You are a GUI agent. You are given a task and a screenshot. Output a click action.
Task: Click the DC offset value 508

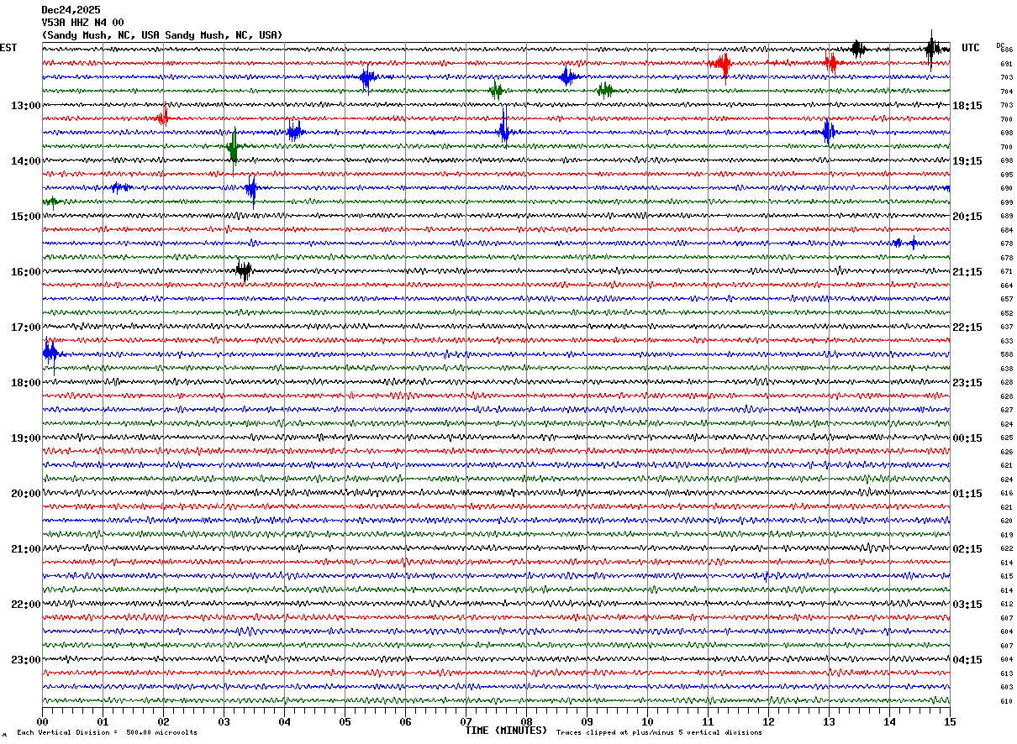[x=1006, y=355]
